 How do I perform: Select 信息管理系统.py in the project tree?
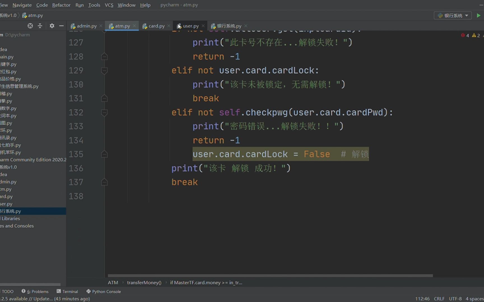(x=33, y=86)
